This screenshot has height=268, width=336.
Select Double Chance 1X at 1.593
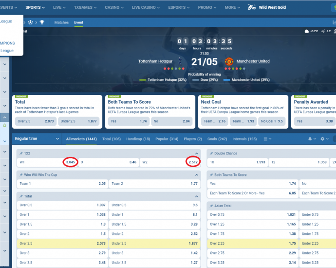click(x=238, y=162)
